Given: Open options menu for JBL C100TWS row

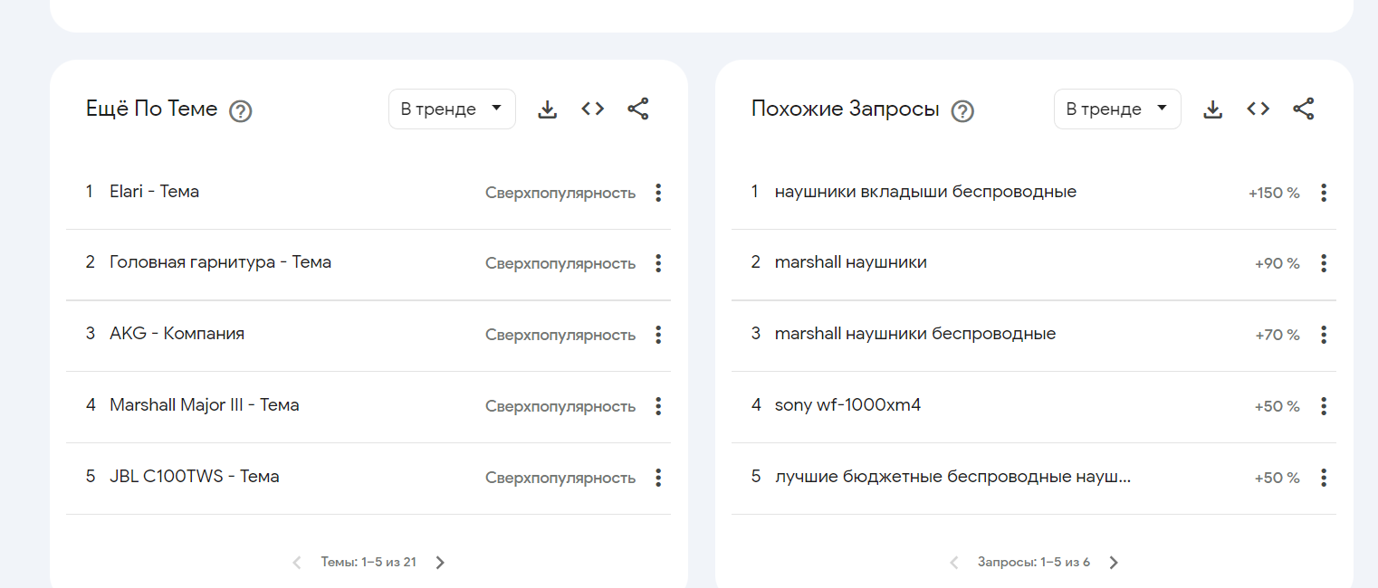Looking at the screenshot, I should [x=658, y=478].
